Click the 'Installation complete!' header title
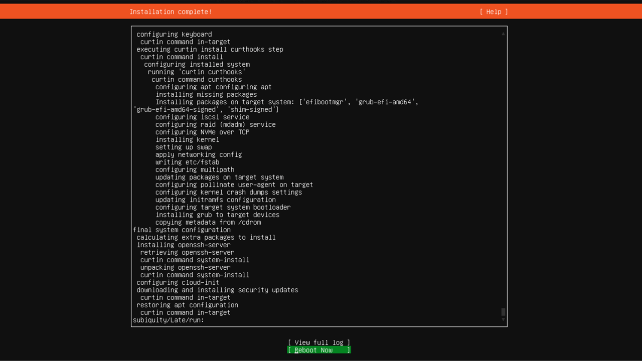Image resolution: width=642 pixels, height=361 pixels. (x=171, y=12)
